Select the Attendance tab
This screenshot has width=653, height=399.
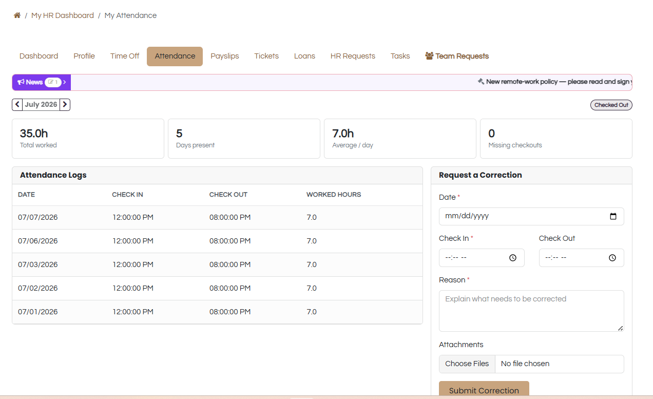[175, 56]
